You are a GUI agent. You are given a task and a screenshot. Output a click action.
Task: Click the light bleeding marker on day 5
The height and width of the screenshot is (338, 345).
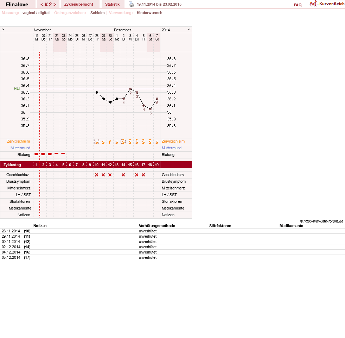(63, 154)
